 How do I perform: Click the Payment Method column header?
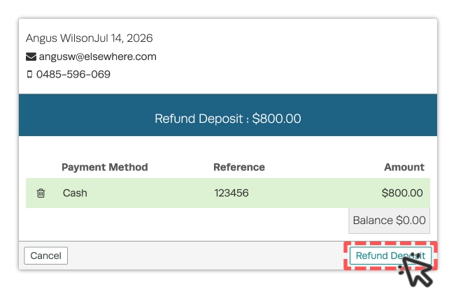[x=105, y=167]
